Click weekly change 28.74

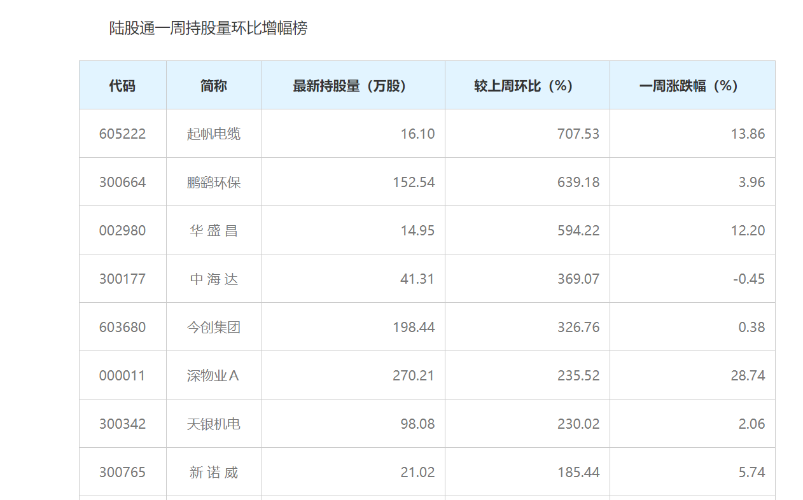pos(748,376)
